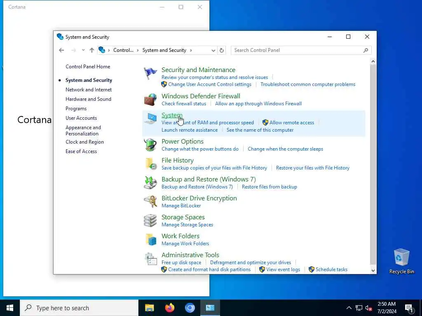Click Defragment and optimize your drives
The height and width of the screenshot is (316, 422).
pos(251,263)
